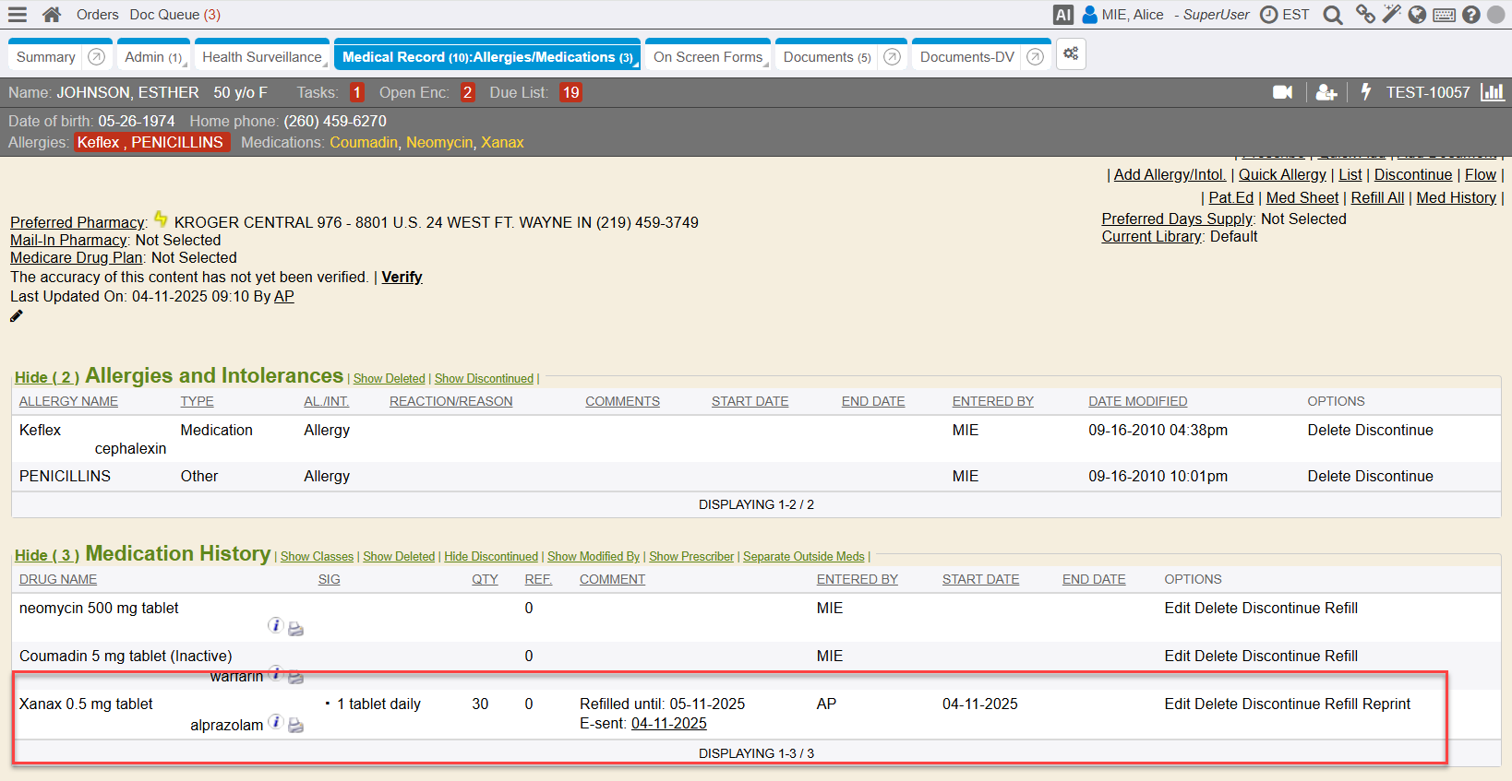Switch to the Health Surveillance tab

click(x=262, y=57)
